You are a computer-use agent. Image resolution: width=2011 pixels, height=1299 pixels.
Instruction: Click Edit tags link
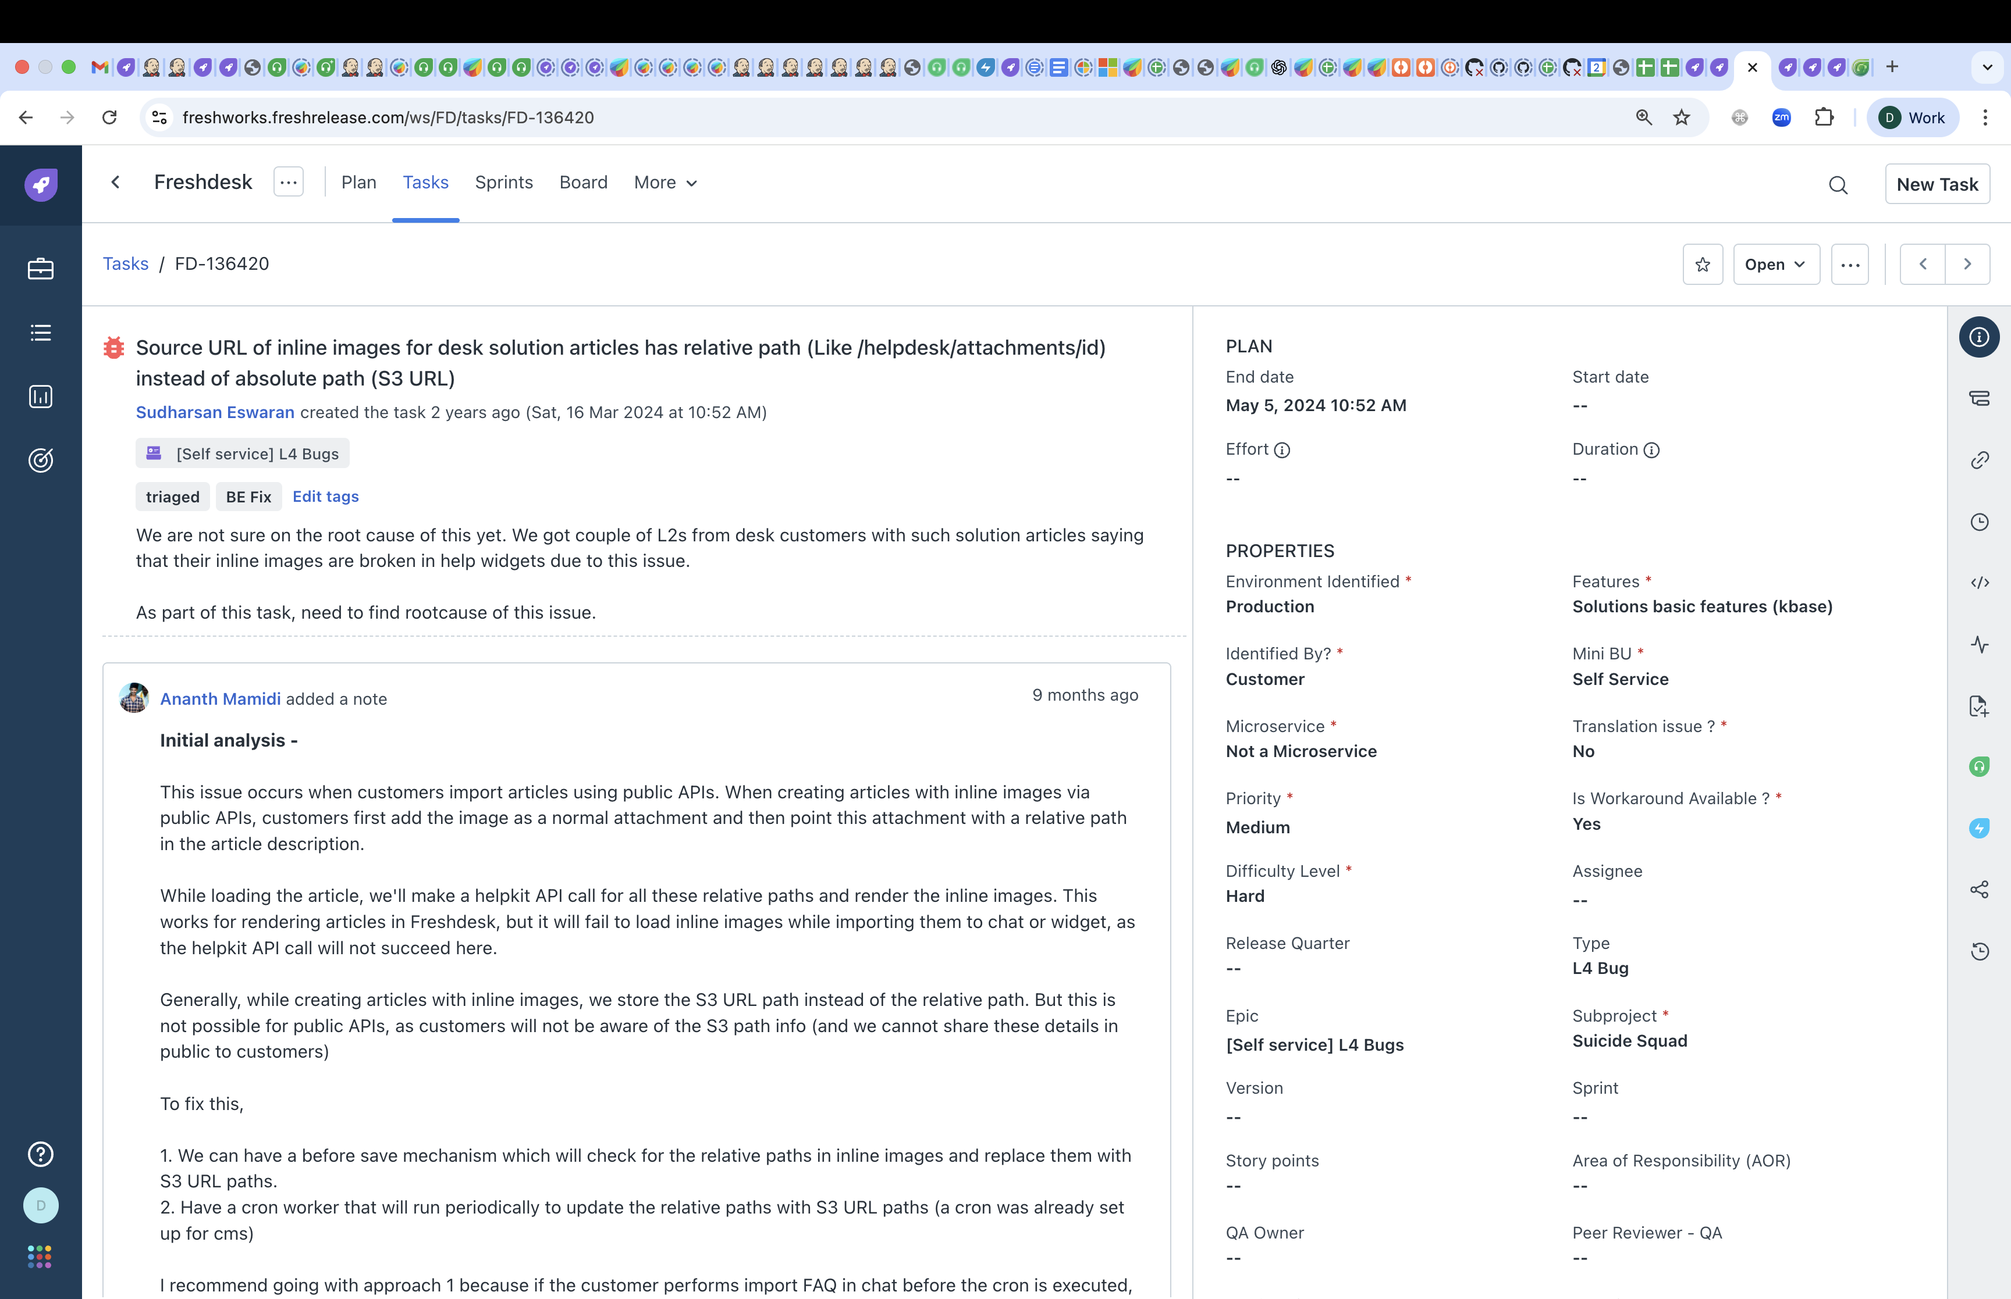coord(325,496)
